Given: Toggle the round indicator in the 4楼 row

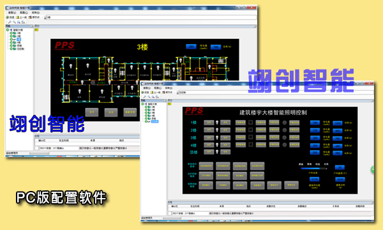Looking at the screenshot, I should 284,145.
